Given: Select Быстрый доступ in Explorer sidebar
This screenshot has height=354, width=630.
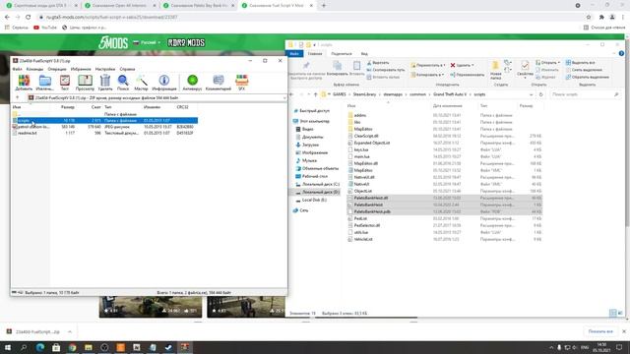Looking at the screenshot, I should click(x=314, y=110).
